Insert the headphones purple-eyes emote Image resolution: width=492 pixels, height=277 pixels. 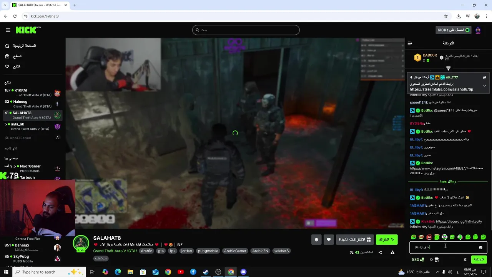(x=444, y=237)
